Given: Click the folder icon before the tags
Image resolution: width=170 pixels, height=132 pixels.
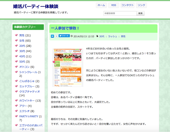Looking at the screenshot, I should click(x=97, y=36).
